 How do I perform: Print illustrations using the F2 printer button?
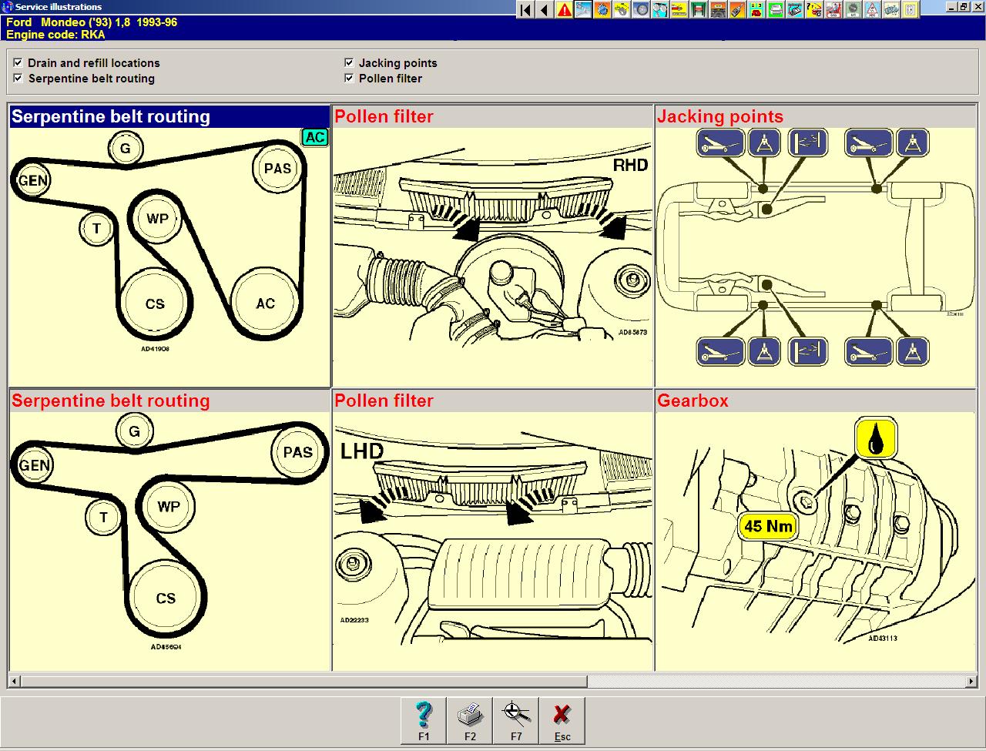470,720
